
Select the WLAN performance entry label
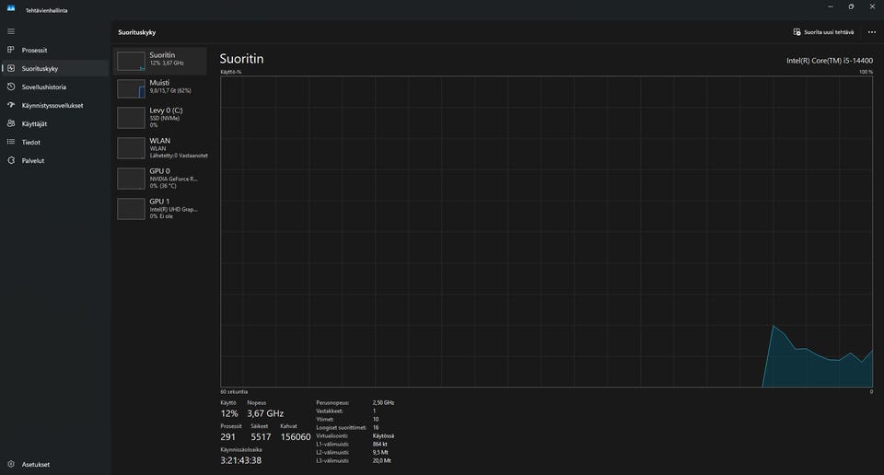coord(159,141)
